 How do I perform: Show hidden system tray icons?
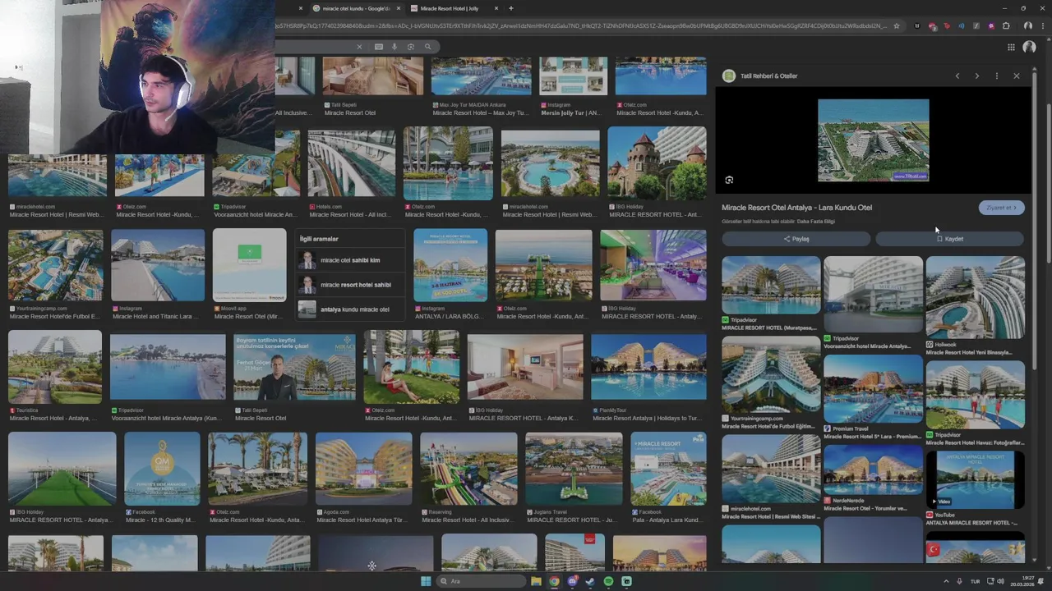point(945,581)
